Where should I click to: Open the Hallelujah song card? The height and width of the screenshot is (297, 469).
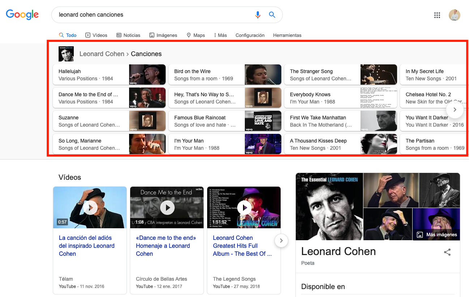[109, 75]
